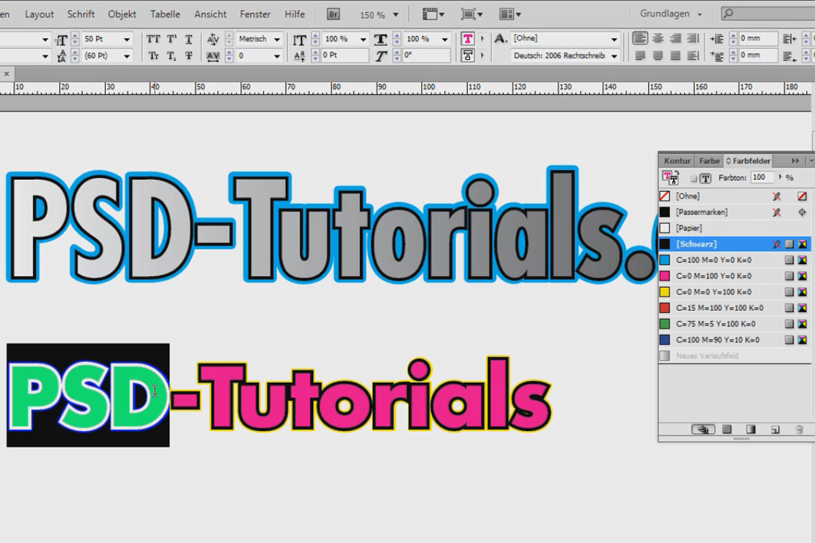
Task: Click the tracking AV icon
Action: 213,56
